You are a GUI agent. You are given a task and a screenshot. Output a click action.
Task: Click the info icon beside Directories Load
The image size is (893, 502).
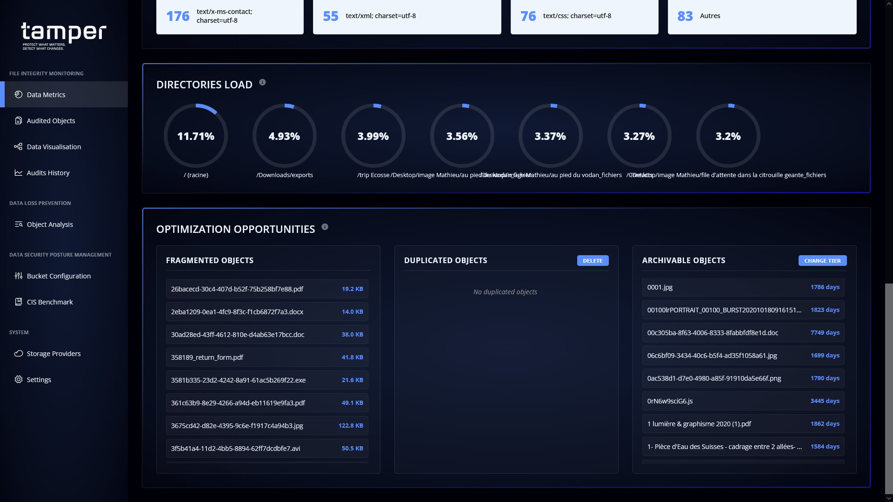click(262, 82)
